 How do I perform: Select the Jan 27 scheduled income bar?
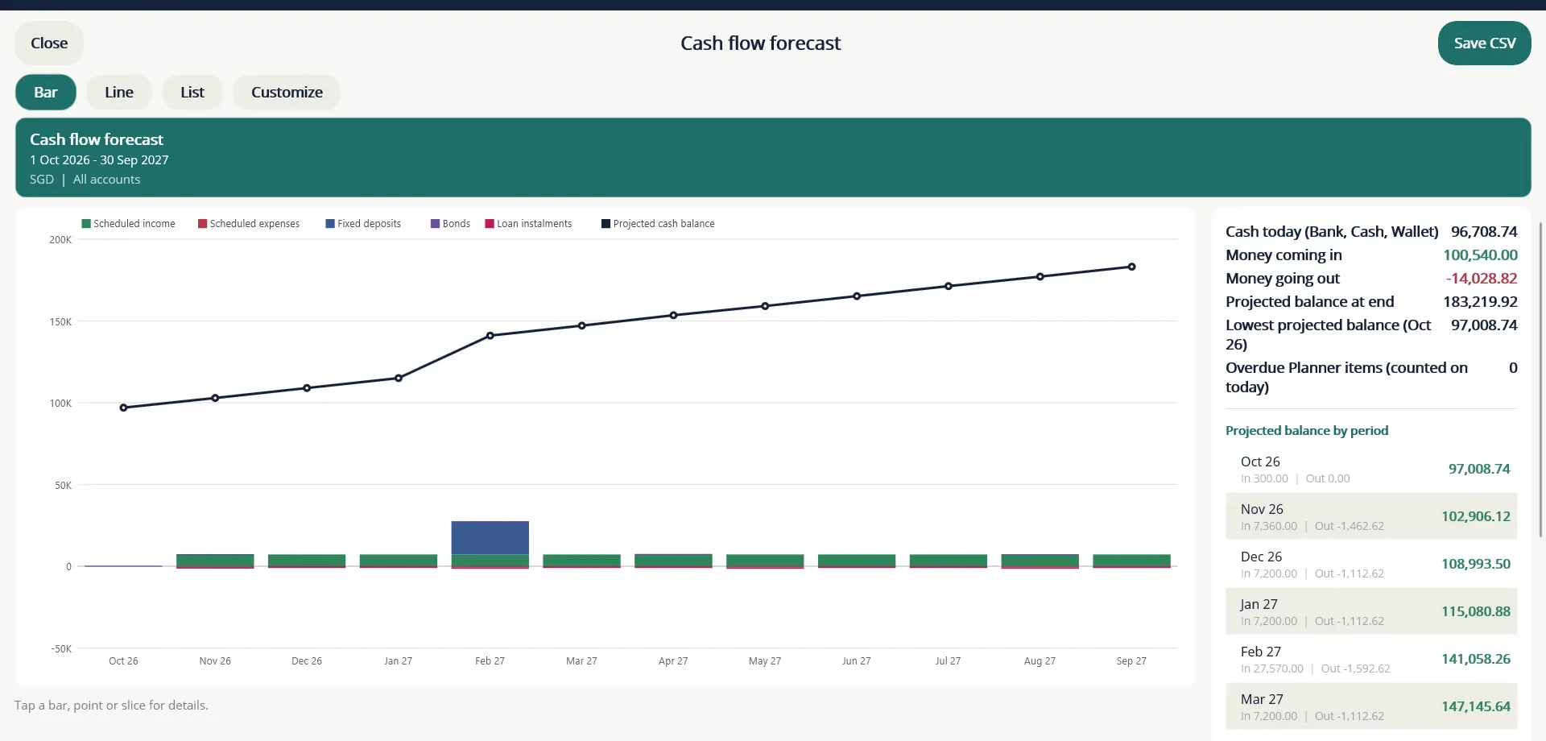click(x=399, y=560)
